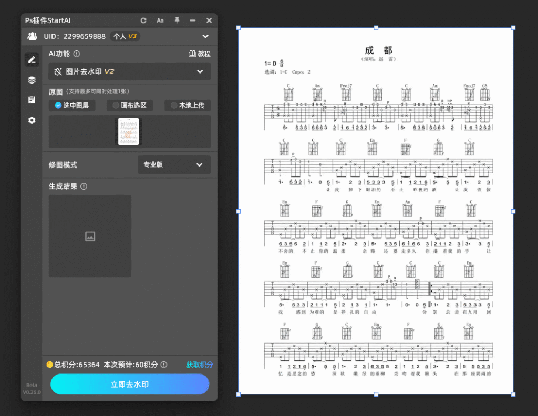Expand the account info chevron
The image size is (538, 416).
click(x=205, y=36)
